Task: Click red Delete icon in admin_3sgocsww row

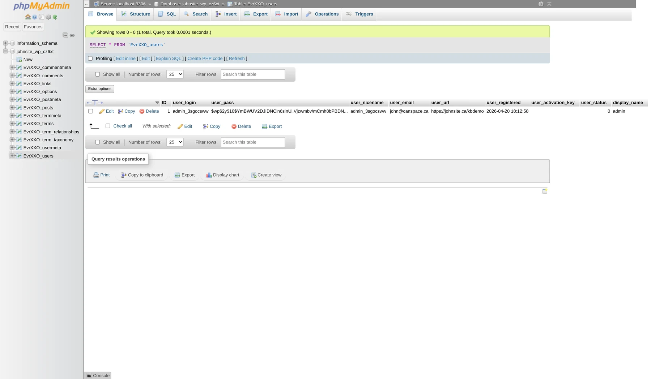Action: pyautogui.click(x=142, y=111)
